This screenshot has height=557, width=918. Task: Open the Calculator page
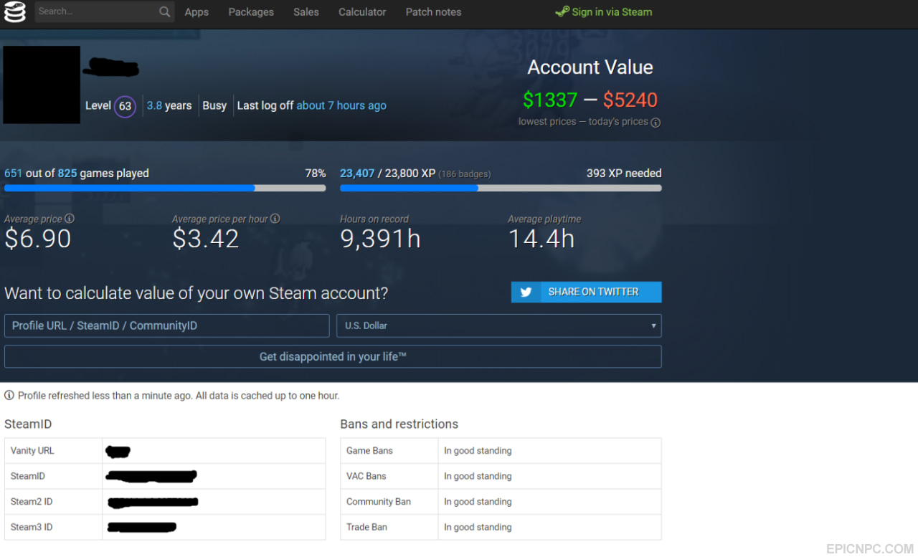click(362, 12)
